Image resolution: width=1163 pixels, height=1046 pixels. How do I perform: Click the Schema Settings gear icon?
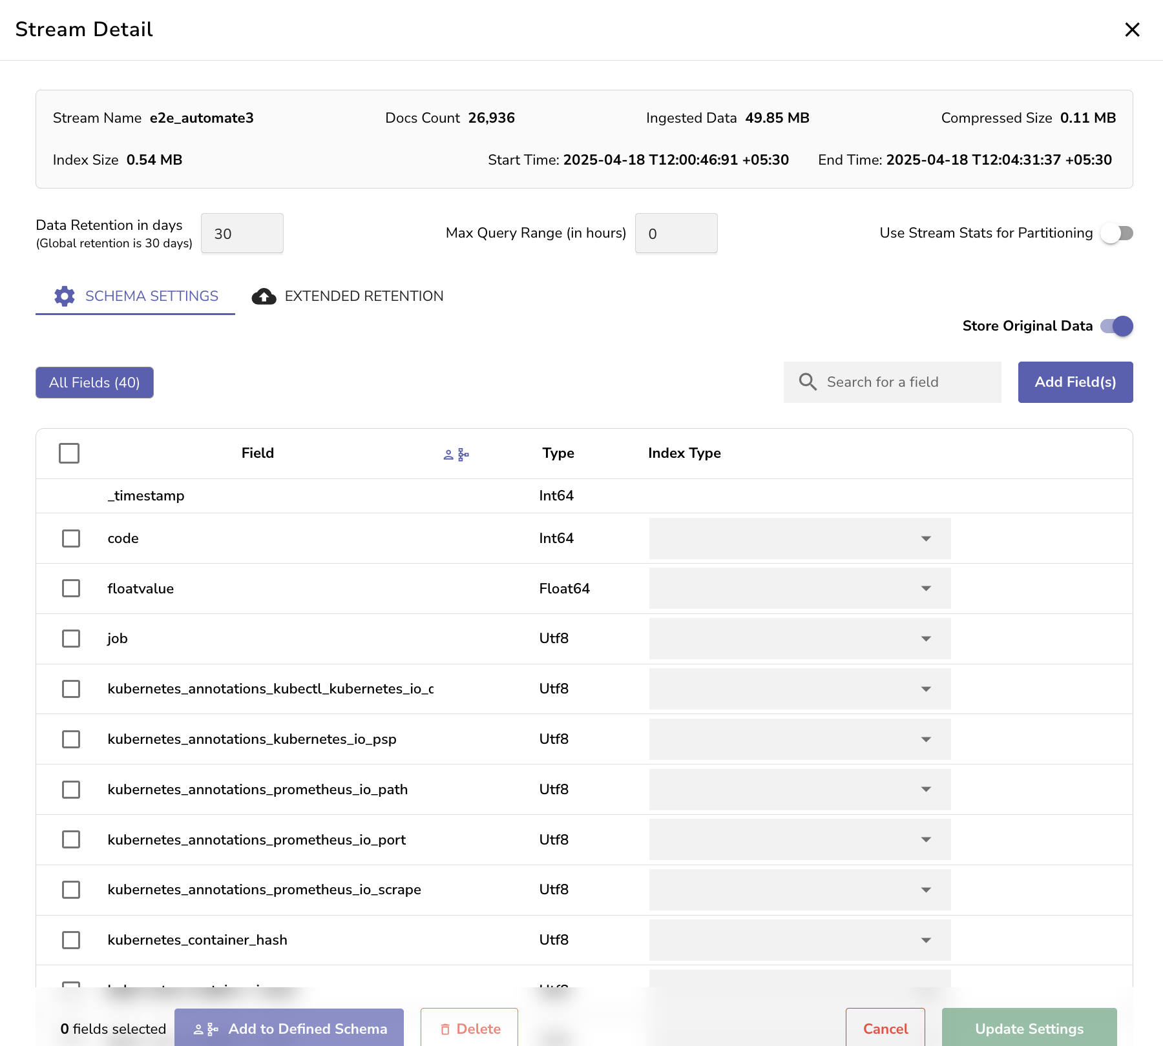(x=65, y=296)
